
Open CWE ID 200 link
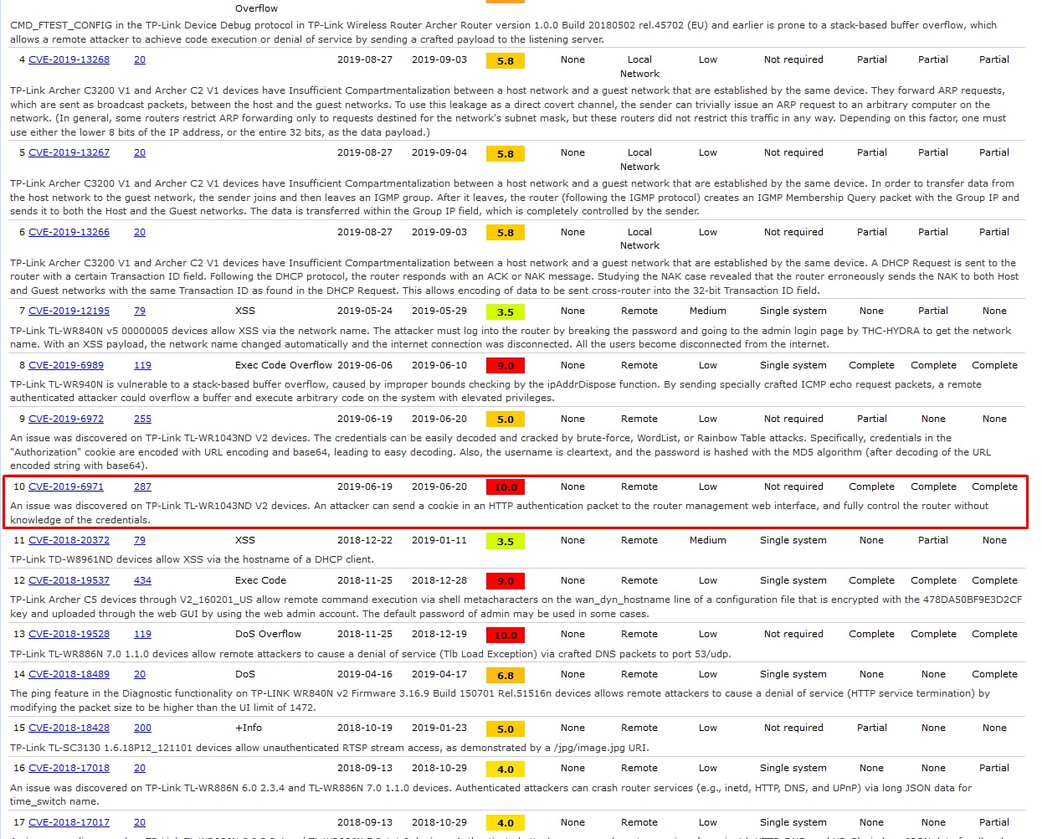pyautogui.click(x=142, y=728)
